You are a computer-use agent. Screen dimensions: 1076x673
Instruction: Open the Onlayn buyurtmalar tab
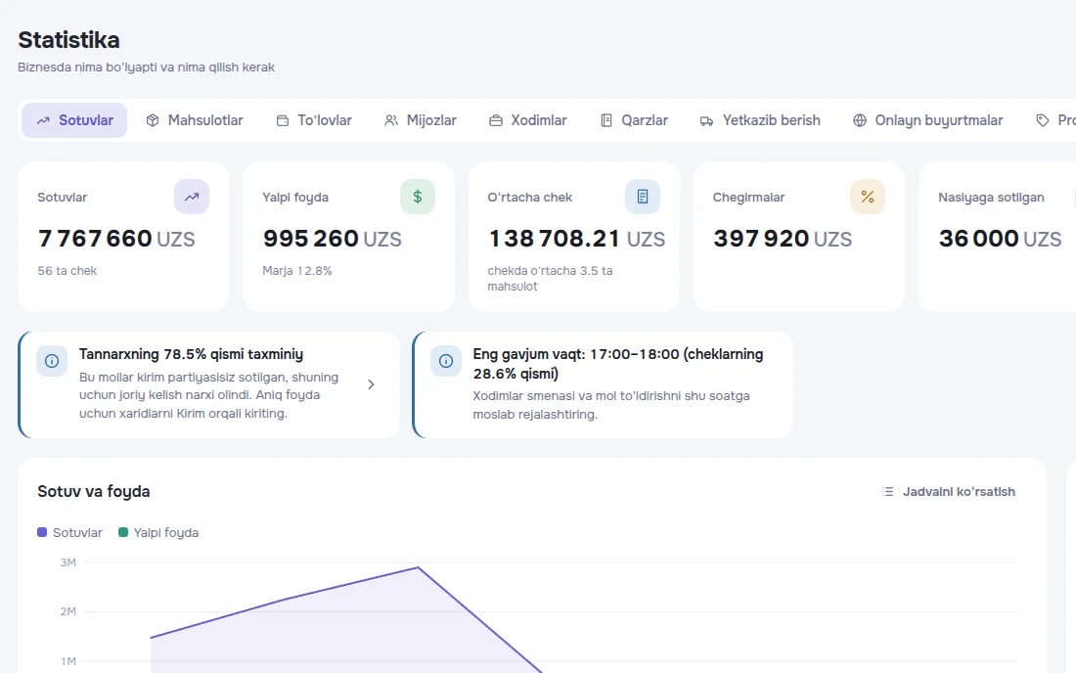tap(927, 120)
